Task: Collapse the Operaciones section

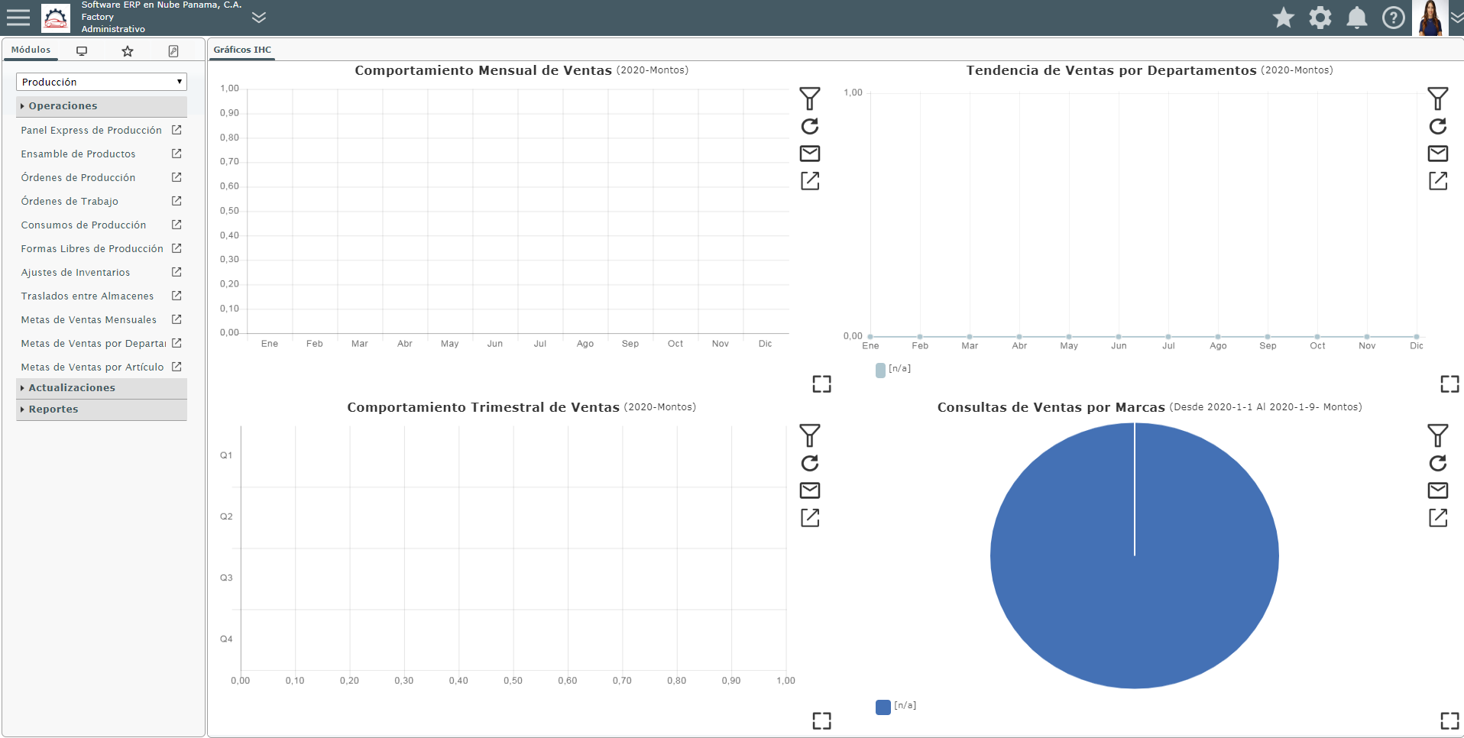Action: 102,106
